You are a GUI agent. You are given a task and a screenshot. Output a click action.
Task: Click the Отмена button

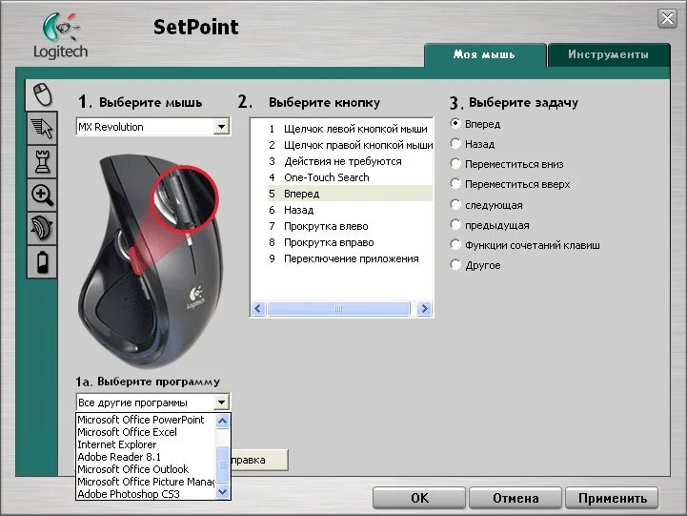[515, 498]
